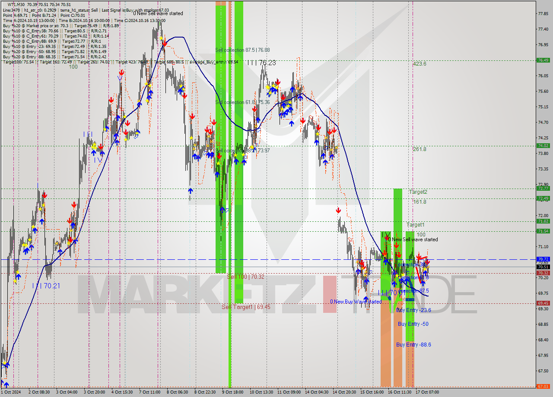The image size is (553, 397).
Task: Click the 'Sell Target1 | 69.45' label
Action: (246, 307)
